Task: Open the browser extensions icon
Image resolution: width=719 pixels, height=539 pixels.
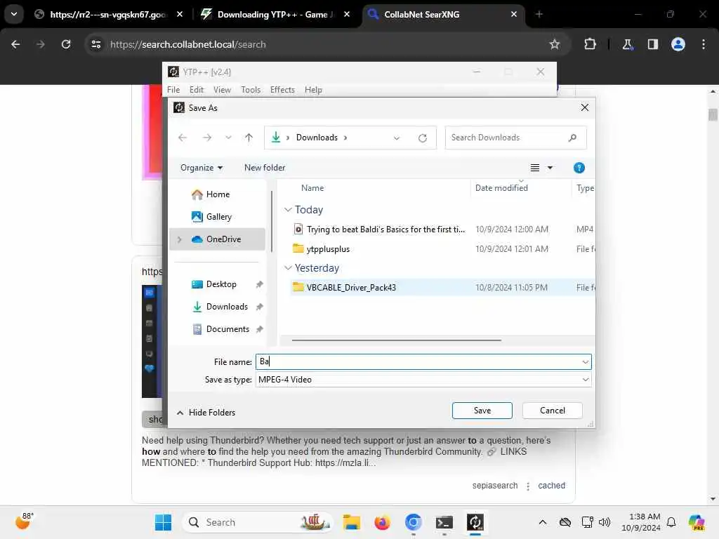Action: click(590, 44)
